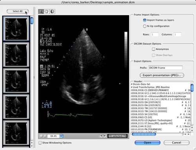Viewport: 196px width, 150px height.
Task: Click the thumbnail list vertical scrollbar thumb
Action: [32, 21]
